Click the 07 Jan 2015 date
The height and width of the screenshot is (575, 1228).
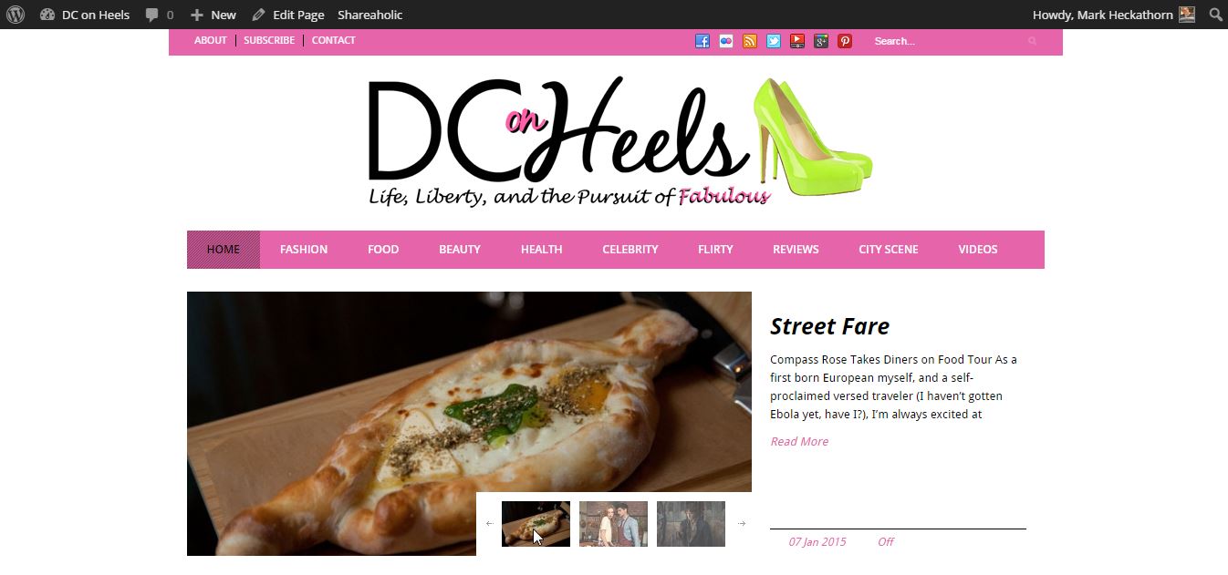pos(817,542)
